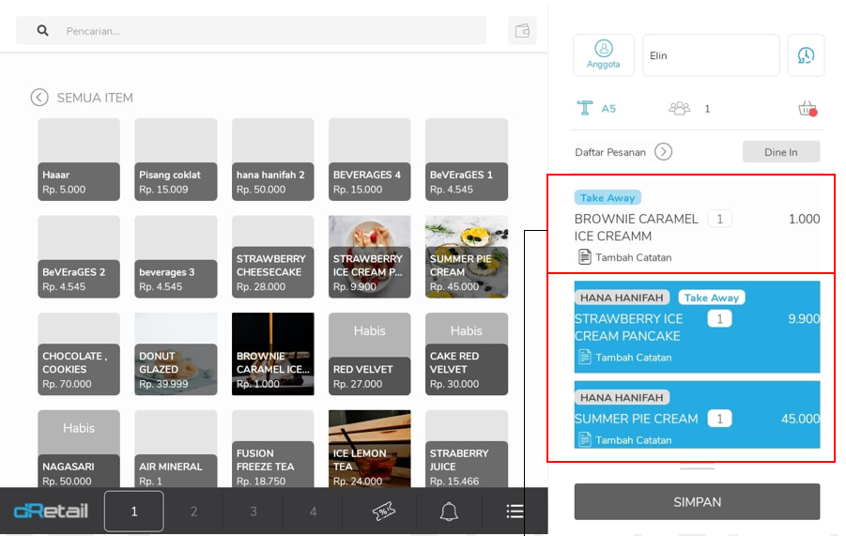846x536 pixels.
Task: Switch to page tab 3
Action: tap(253, 512)
